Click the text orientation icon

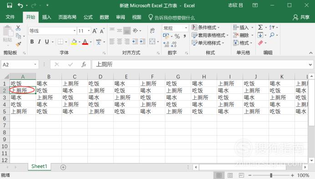(135, 31)
